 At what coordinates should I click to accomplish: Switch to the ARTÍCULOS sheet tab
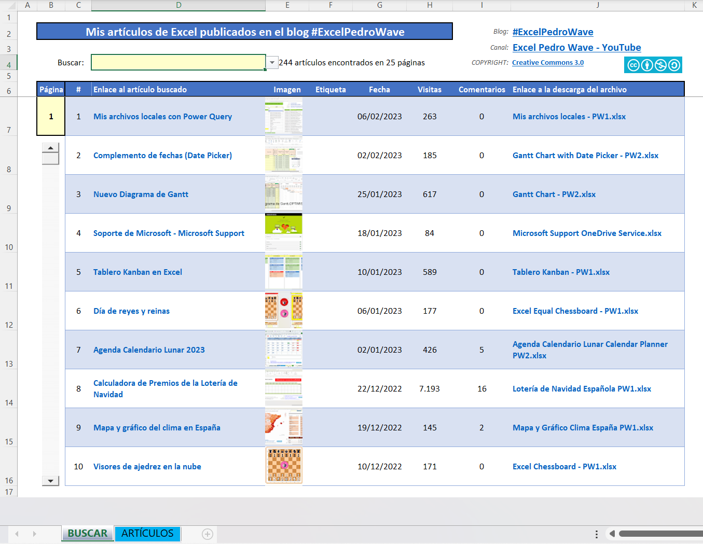click(147, 533)
